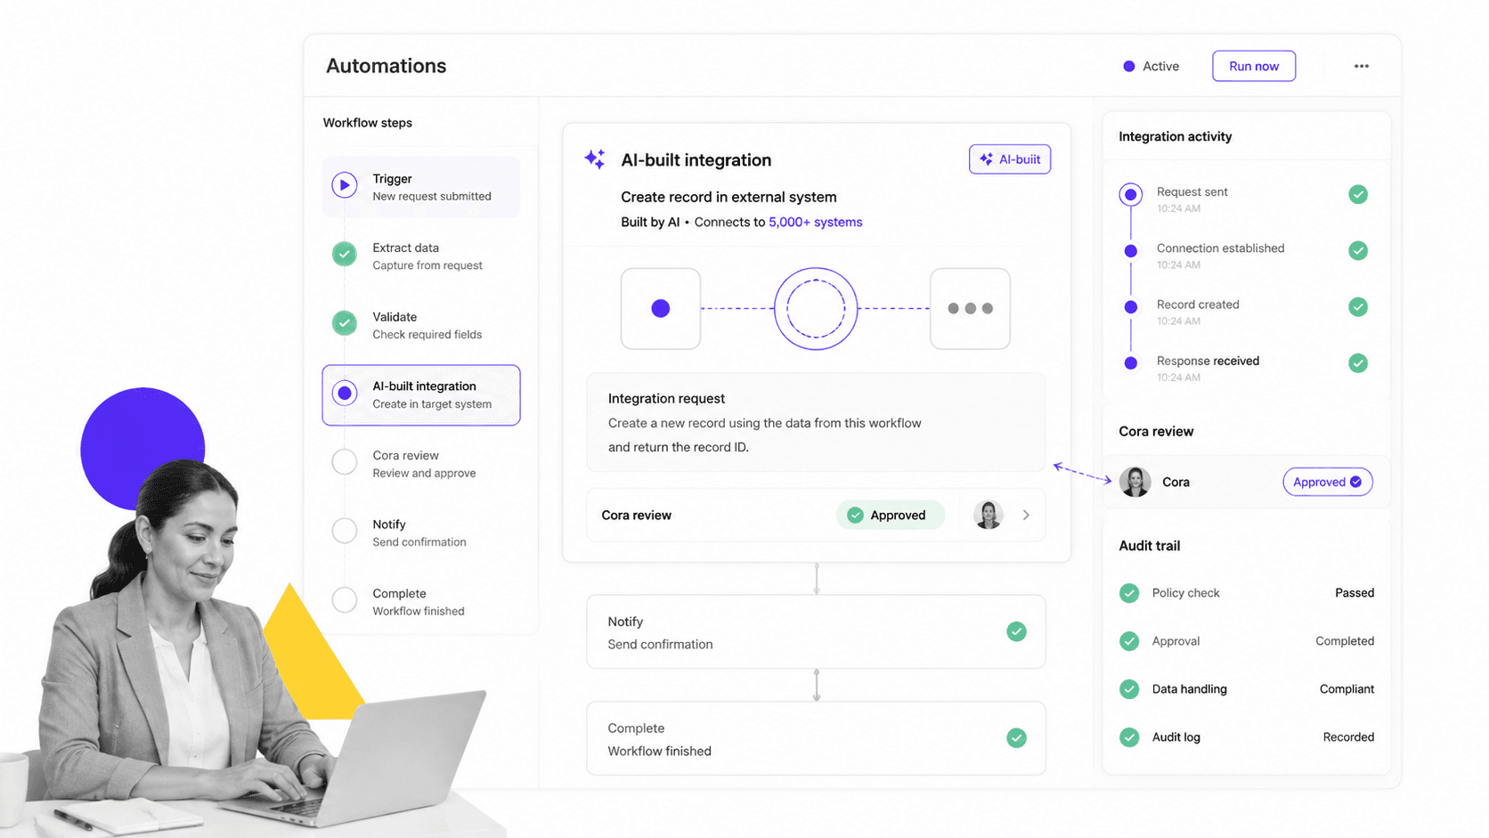The width and height of the screenshot is (1489, 838).
Task: Open the Cora review workflow step
Action: (x=421, y=463)
